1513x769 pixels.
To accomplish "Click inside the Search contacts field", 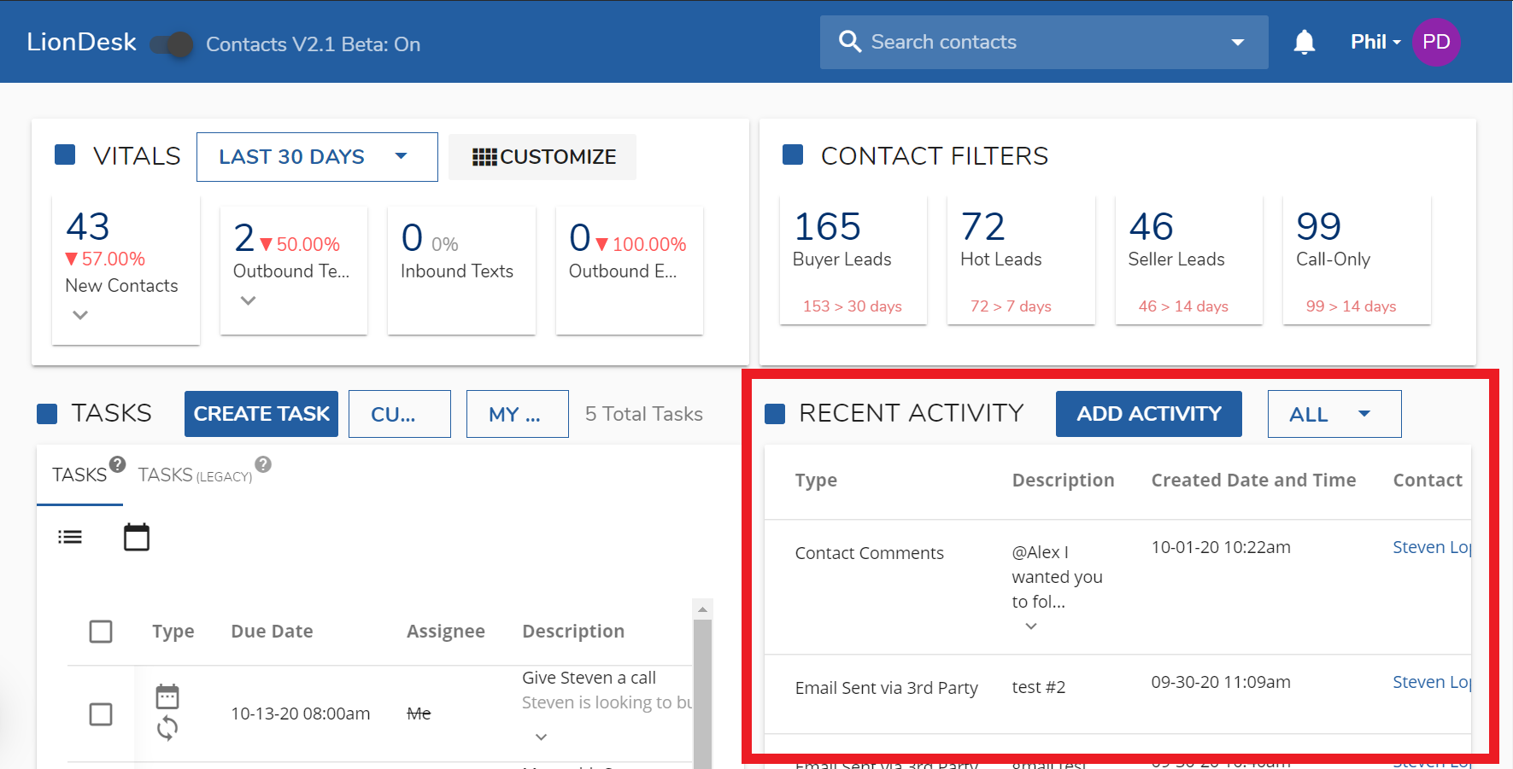I will point(982,41).
